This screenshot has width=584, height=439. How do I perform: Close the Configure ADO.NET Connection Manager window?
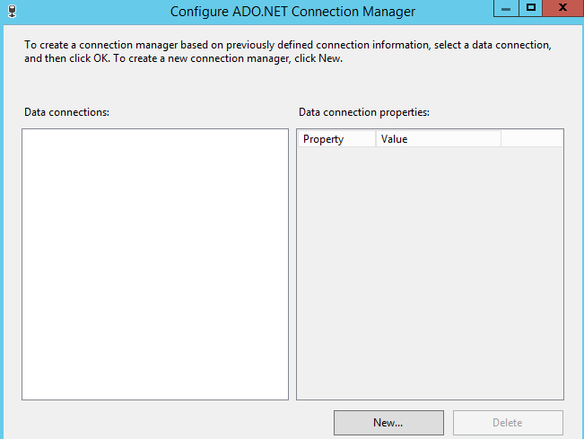click(562, 8)
